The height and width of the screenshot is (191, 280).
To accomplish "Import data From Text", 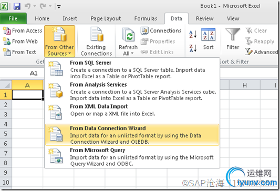I will point(19,52).
